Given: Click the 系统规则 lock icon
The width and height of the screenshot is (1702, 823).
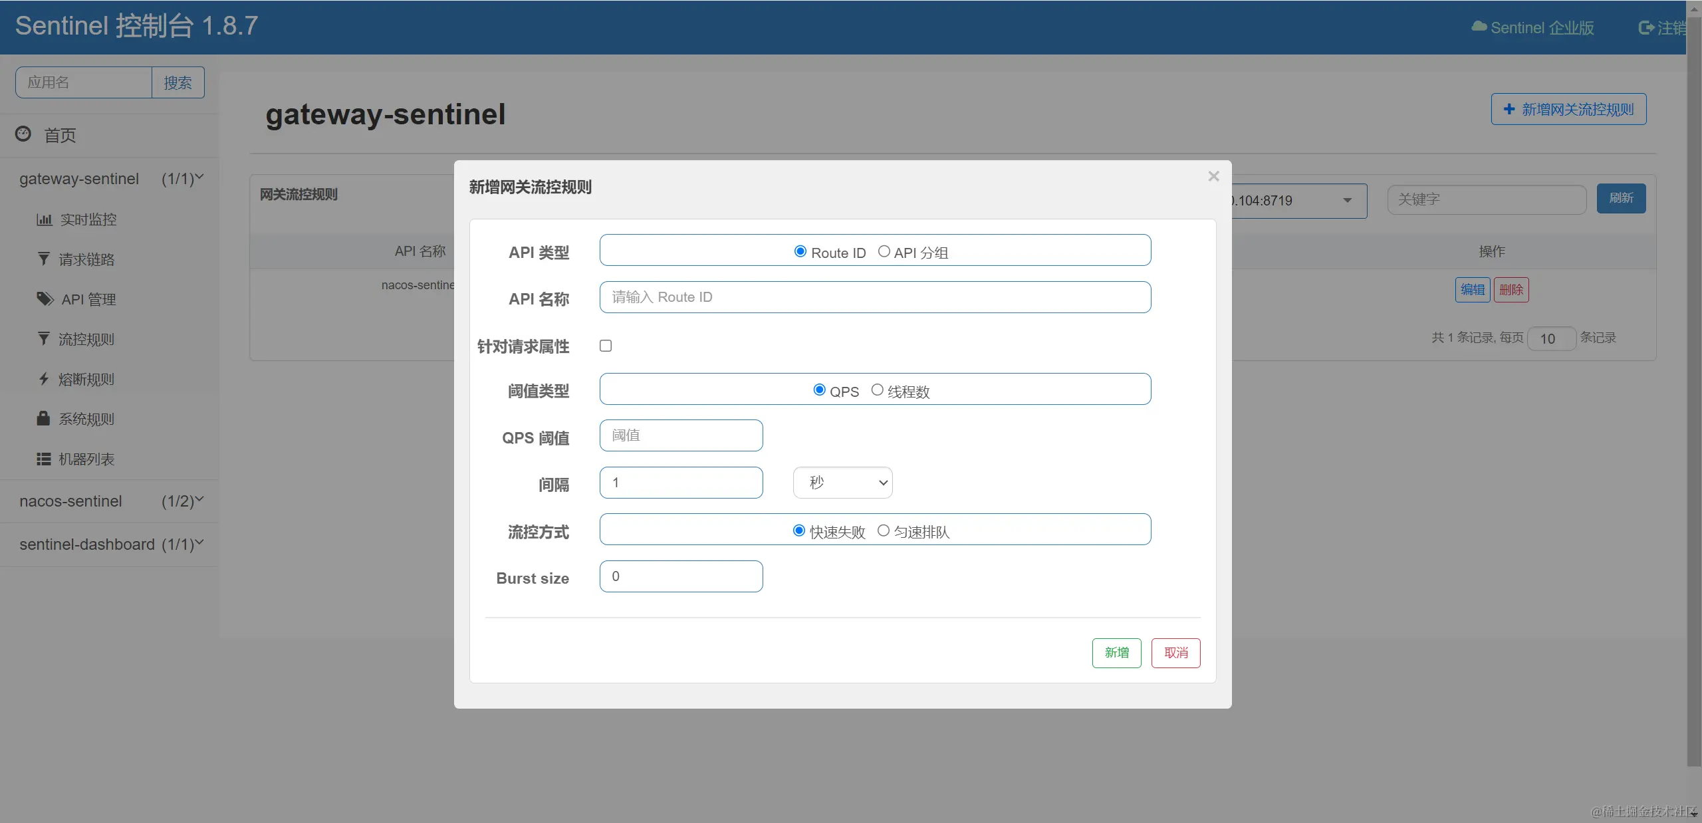Looking at the screenshot, I should pyautogui.click(x=43, y=418).
